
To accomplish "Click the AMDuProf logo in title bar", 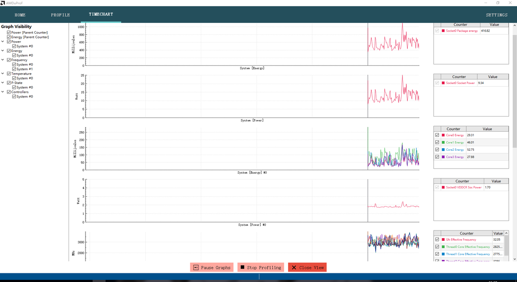I will point(3,3).
